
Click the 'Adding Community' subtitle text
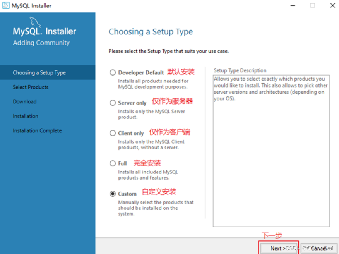tap(41, 43)
